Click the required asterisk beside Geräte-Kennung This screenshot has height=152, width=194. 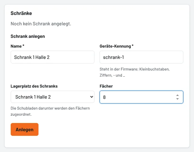coord(133,45)
